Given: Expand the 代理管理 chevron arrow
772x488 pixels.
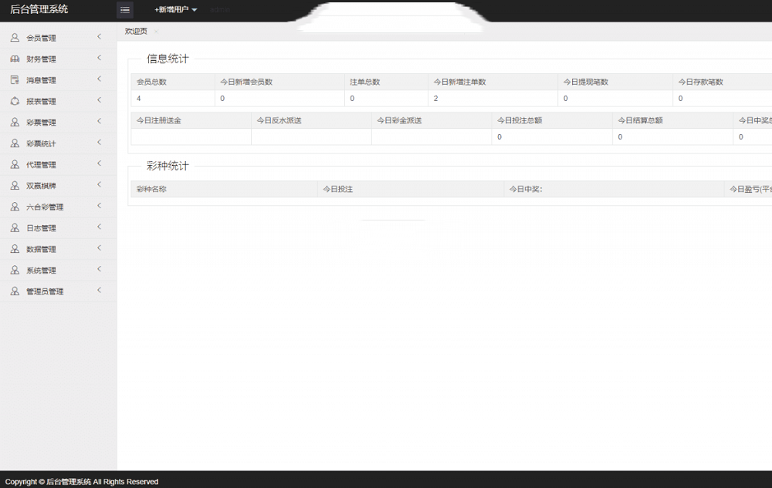Looking at the screenshot, I should point(99,163).
